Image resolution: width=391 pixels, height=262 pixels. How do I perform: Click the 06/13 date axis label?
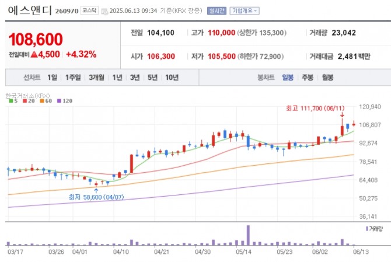(x=361, y=251)
